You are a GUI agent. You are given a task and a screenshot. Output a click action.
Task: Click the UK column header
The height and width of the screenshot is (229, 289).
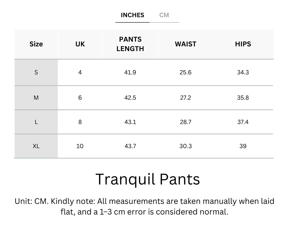[80, 44]
